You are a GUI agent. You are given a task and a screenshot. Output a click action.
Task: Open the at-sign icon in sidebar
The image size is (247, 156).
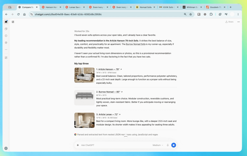pyautogui.click(x=6, y=43)
